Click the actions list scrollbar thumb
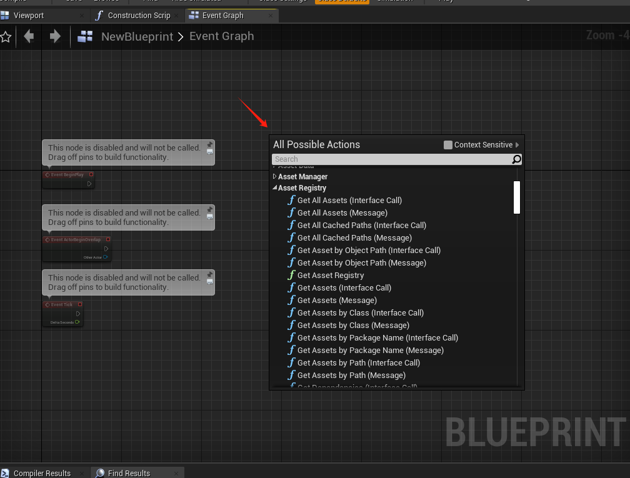 click(517, 197)
